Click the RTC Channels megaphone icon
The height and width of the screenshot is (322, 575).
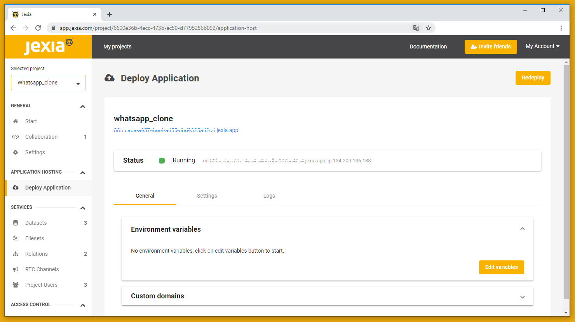[16, 269]
